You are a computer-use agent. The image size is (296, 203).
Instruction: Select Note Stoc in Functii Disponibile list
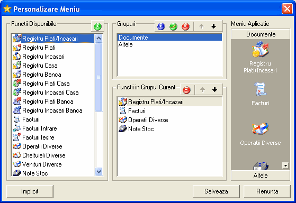[x=35, y=173]
